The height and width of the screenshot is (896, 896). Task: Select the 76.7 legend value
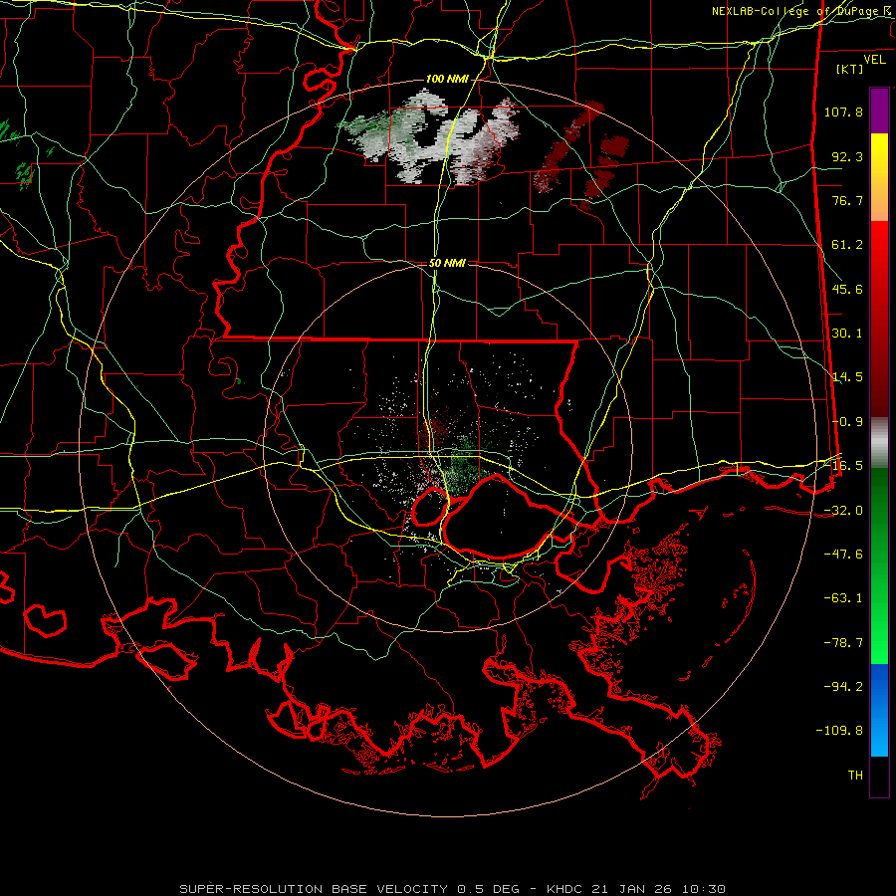tap(847, 200)
